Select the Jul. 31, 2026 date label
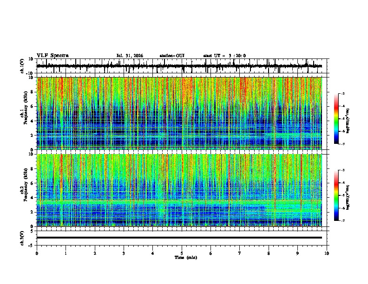Image resolution: width=368 pixels, height=284 pixels. (130, 56)
